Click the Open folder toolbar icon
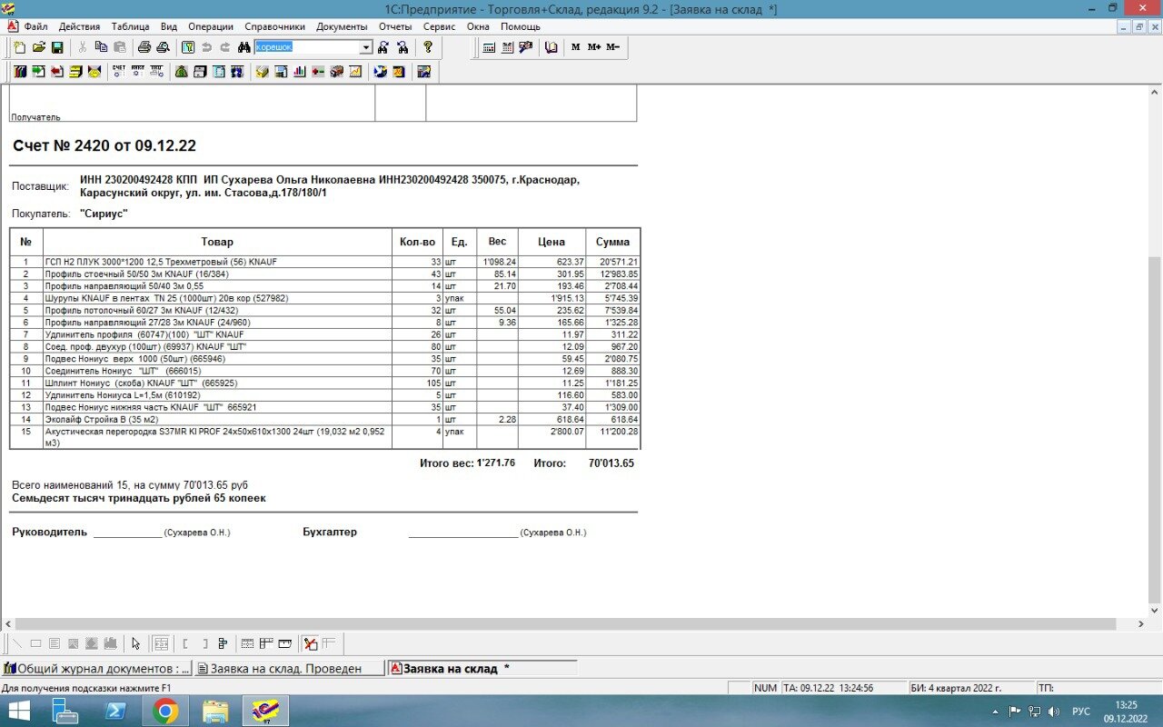 point(39,47)
